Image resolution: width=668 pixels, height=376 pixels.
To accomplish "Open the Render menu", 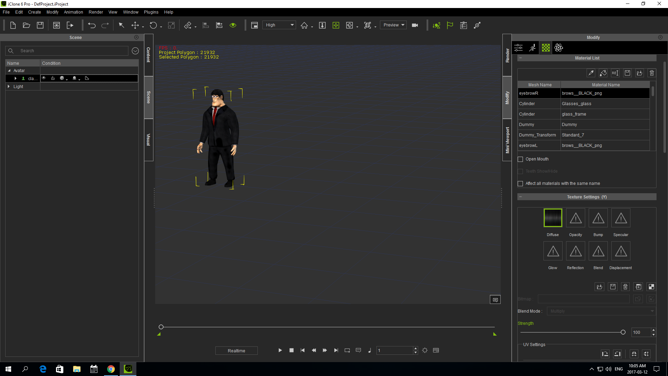I will point(95,12).
